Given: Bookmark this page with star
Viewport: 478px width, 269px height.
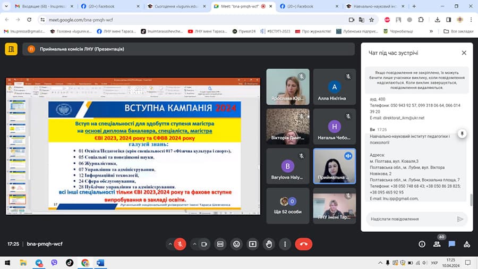Looking at the screenshot, I should [371, 20].
